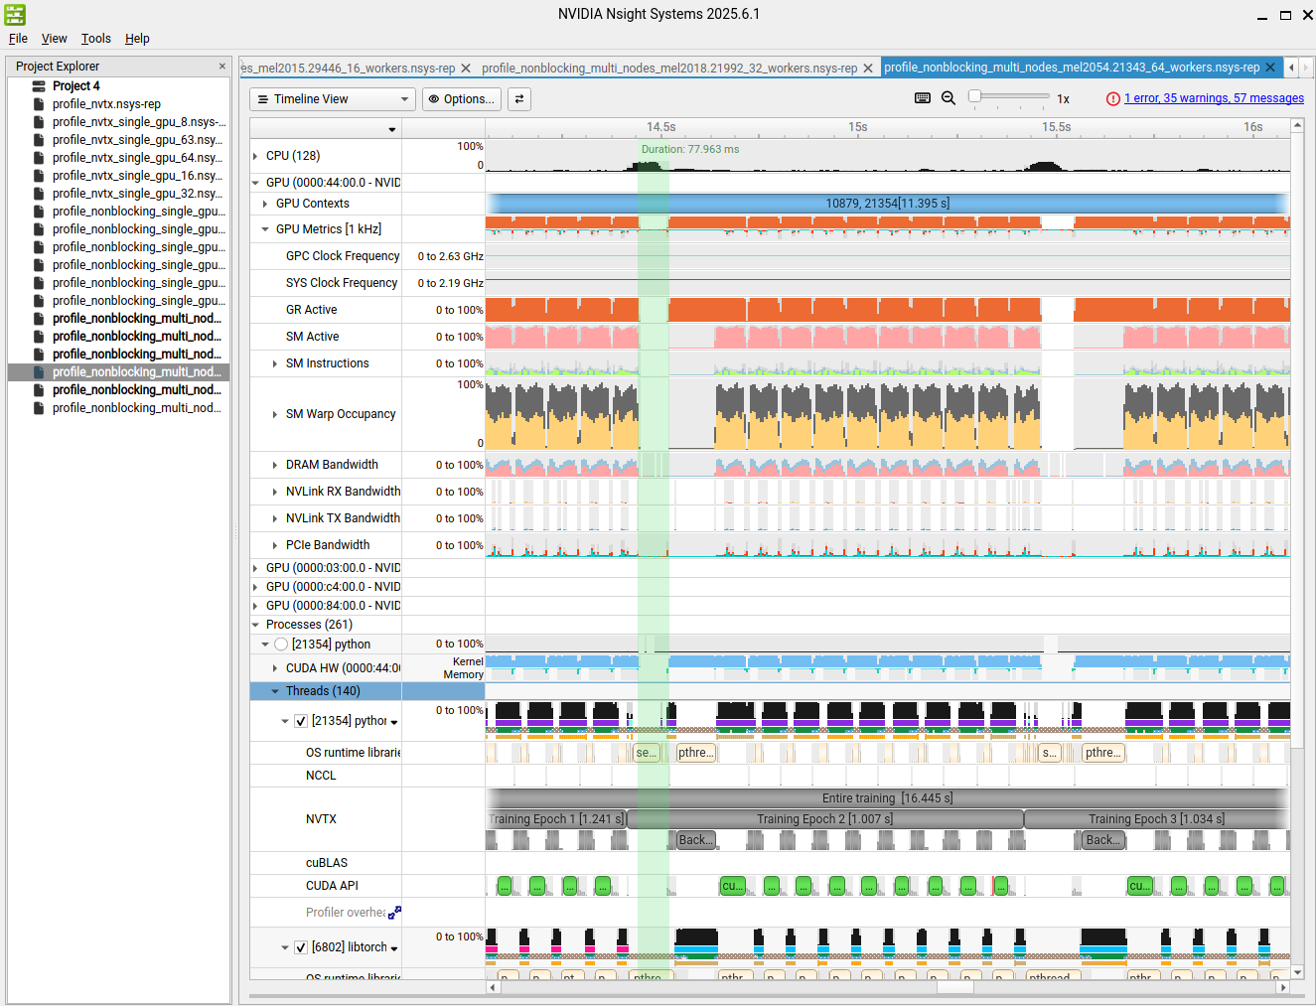Image resolution: width=1316 pixels, height=1006 pixels.
Task: Click the swap arrows toolbar button
Action: (x=518, y=99)
